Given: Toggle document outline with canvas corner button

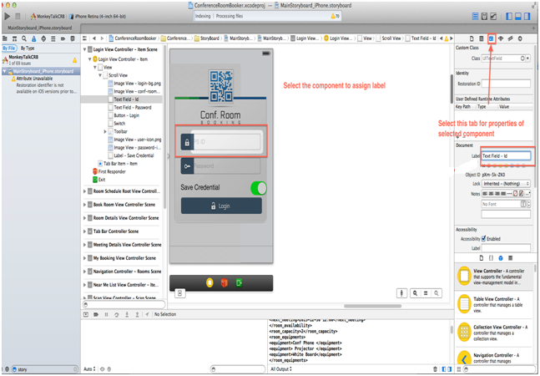Looking at the screenshot, I should coord(179,293).
